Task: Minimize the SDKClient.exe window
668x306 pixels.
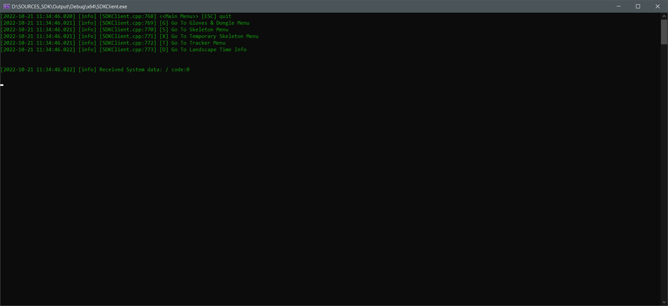Action: pyautogui.click(x=619, y=6)
